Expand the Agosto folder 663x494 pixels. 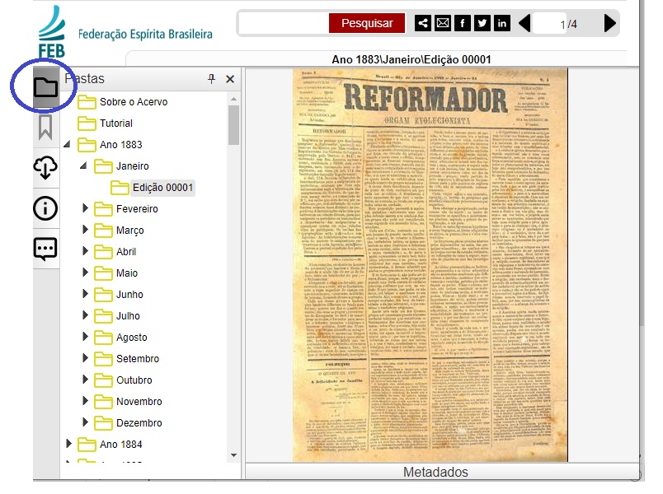pos(85,336)
